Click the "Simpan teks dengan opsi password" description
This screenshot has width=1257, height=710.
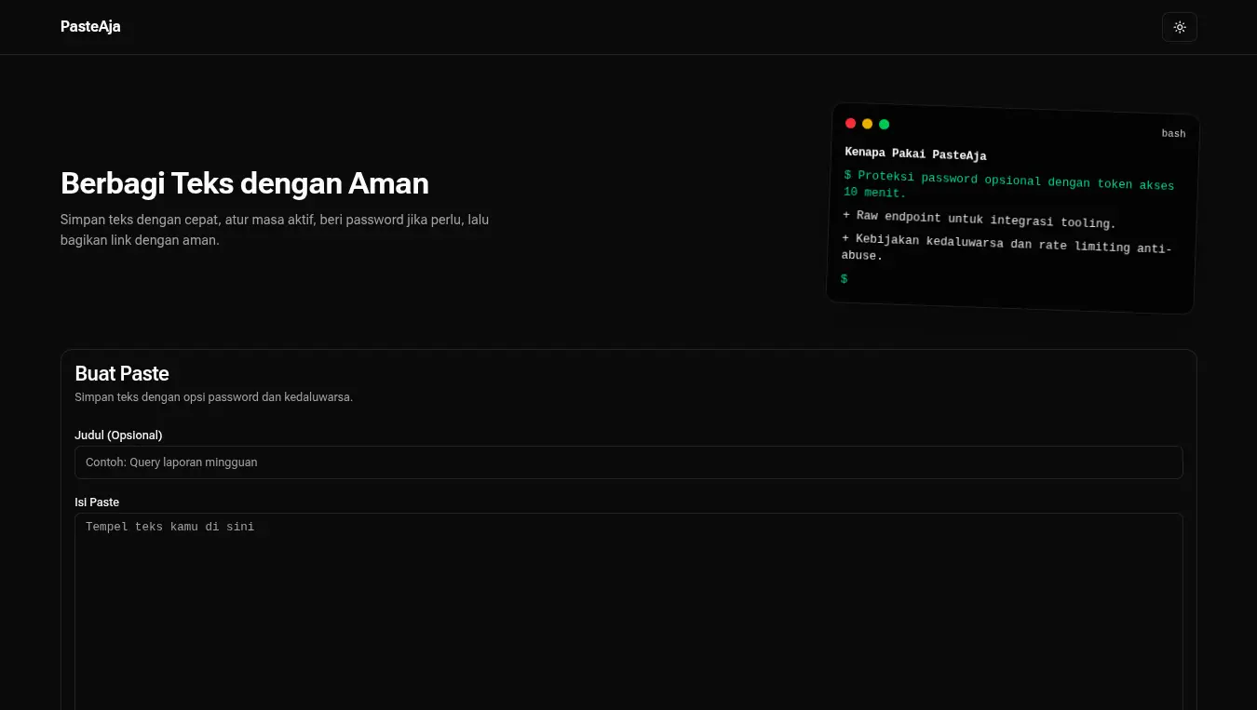coord(213,397)
